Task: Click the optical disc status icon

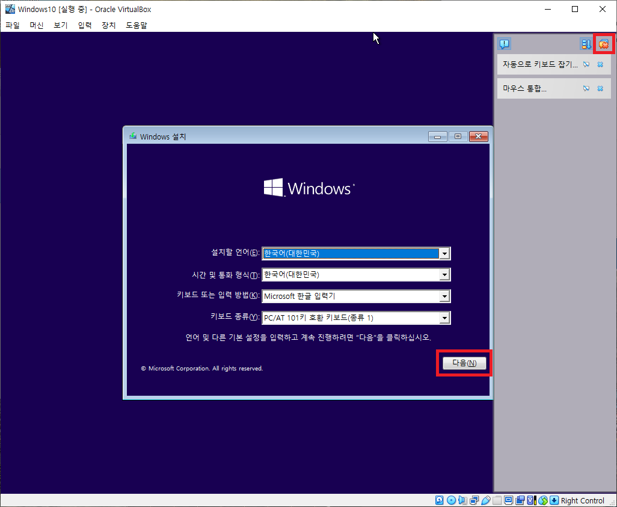Action: tap(452, 500)
